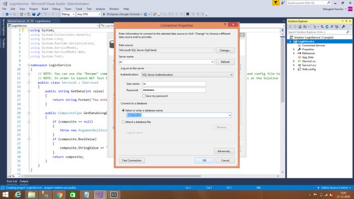Click the Test Connection button
This screenshot has height=199, width=354.
tap(132, 160)
